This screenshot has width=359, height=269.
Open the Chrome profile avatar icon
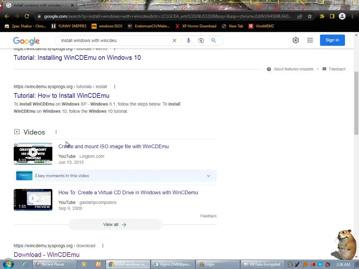[x=342, y=16]
